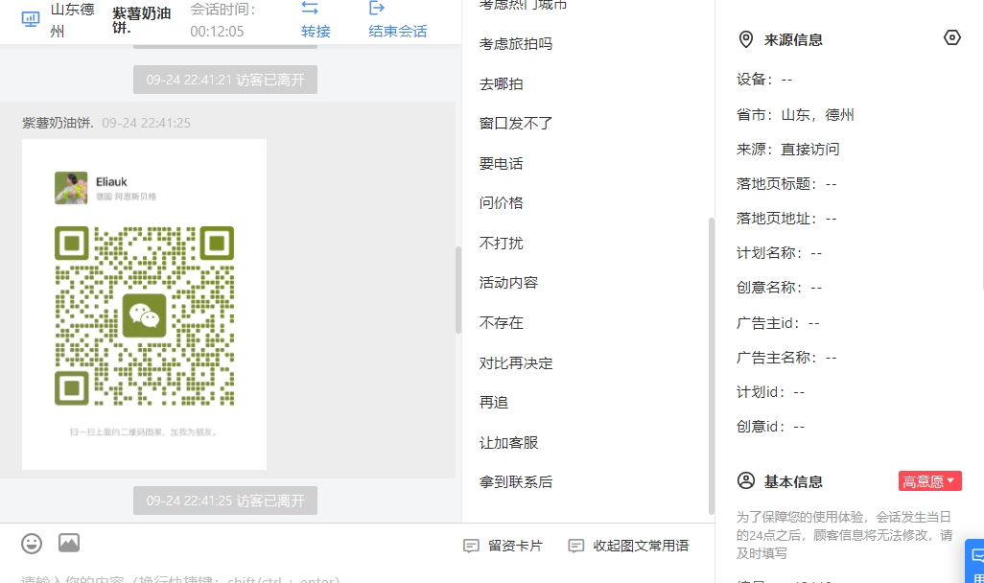Click the person icon by 基本信息
The image size is (984, 583).
pyautogui.click(x=746, y=481)
